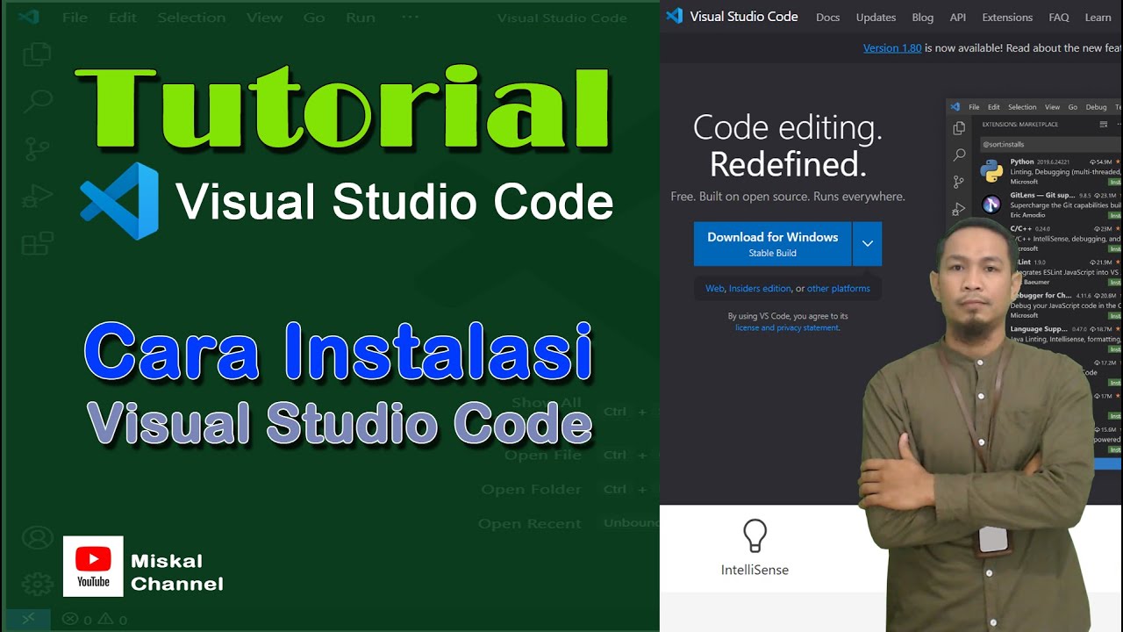Click VS Code logo in faded window title bar
The height and width of the screenshot is (632, 1123).
click(28, 17)
